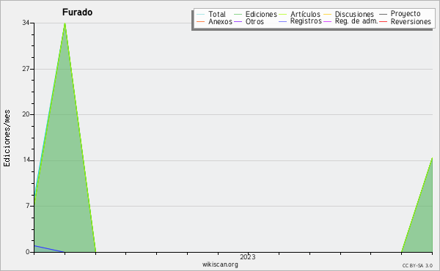Viewport: 440px width, 271px height.
Task: Click the 20 y-axis value
Action: tap(26, 114)
